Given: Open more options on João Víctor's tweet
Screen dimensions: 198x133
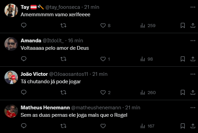Looking at the screenshot, I should click(x=193, y=74).
